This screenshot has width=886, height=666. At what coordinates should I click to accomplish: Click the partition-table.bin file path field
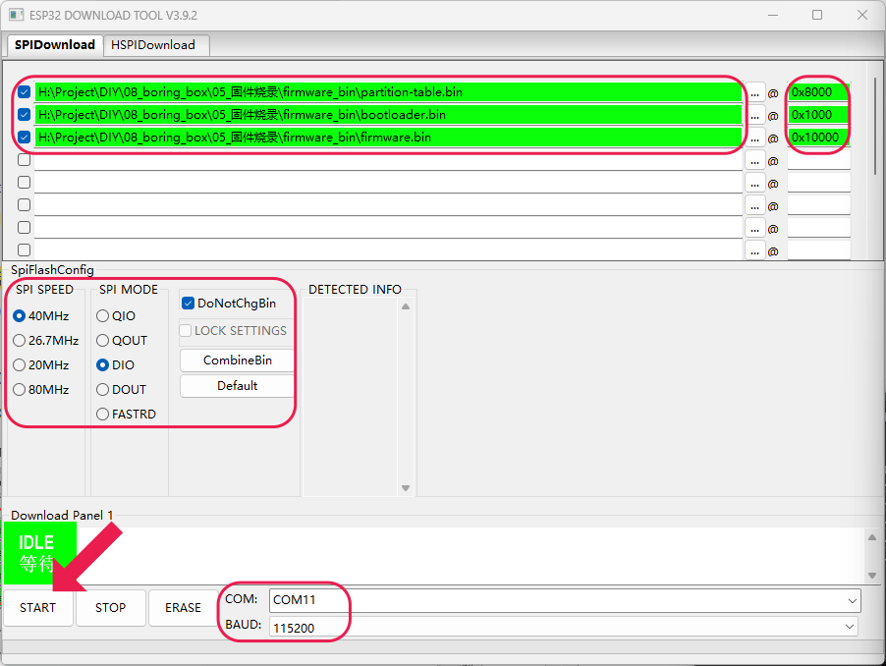(x=388, y=92)
